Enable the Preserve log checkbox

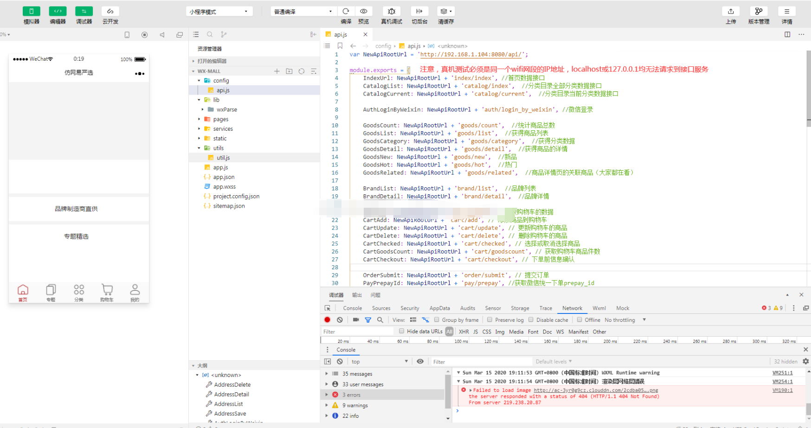tap(489, 320)
